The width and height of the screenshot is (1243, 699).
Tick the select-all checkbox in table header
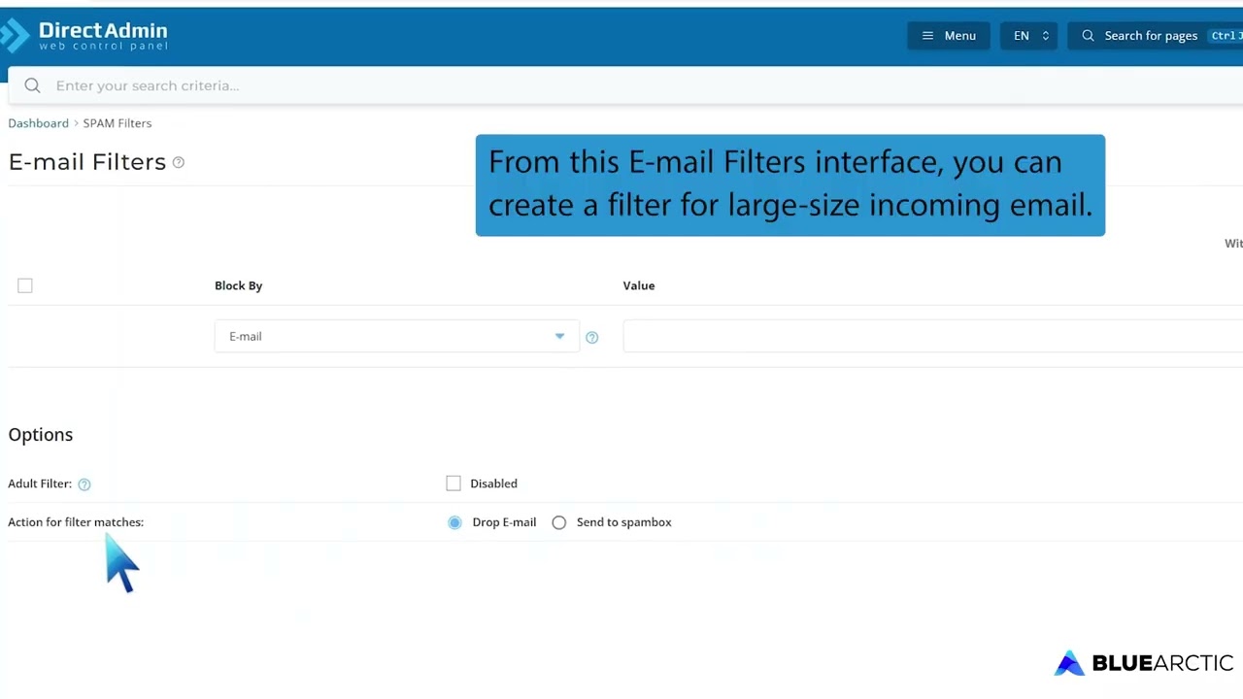tap(25, 285)
